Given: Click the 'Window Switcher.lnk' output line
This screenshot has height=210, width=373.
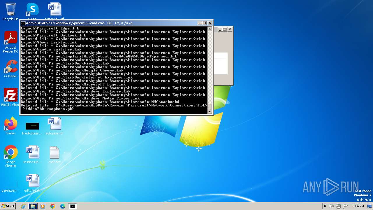Looking at the screenshot, I should coord(51,49).
